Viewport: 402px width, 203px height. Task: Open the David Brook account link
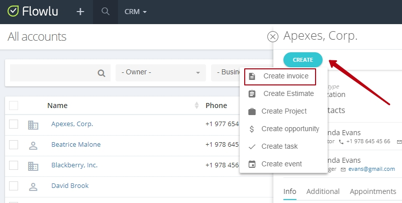(x=70, y=185)
